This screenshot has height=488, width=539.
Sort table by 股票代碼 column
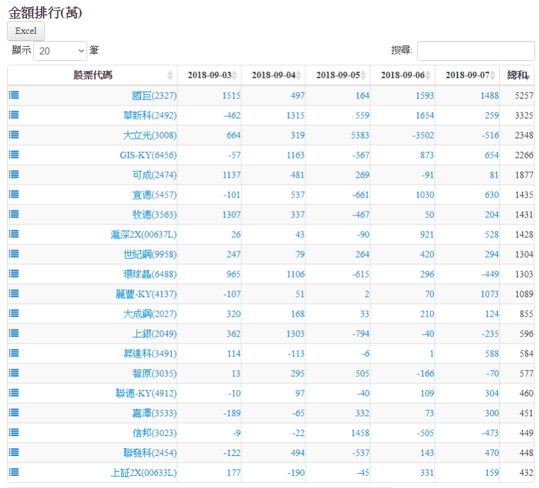92,75
